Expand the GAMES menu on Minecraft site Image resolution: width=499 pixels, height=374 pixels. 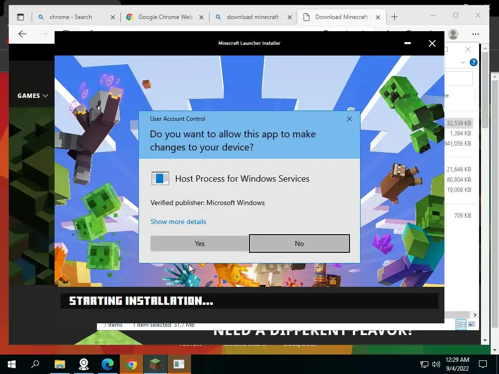coord(33,96)
